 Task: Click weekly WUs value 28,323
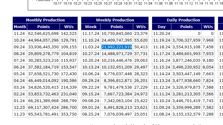click(x=141, y=74)
